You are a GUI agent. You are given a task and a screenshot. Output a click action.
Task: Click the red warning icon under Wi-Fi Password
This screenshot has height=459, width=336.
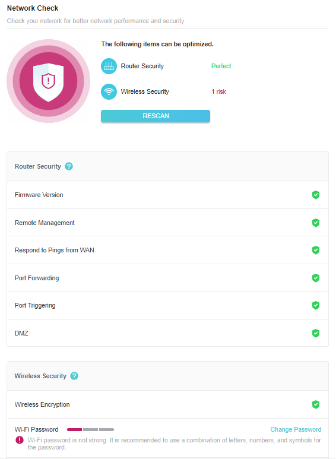click(x=20, y=440)
